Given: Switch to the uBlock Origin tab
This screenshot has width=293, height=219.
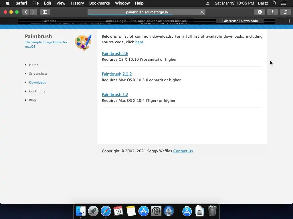Looking at the screenshot, I should pos(146,21).
